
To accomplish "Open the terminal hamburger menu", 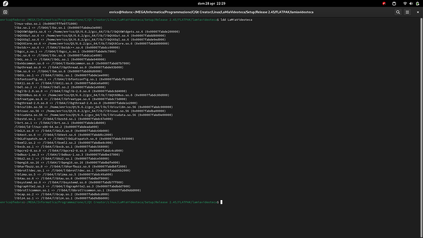I will pyautogui.click(x=407, y=12).
